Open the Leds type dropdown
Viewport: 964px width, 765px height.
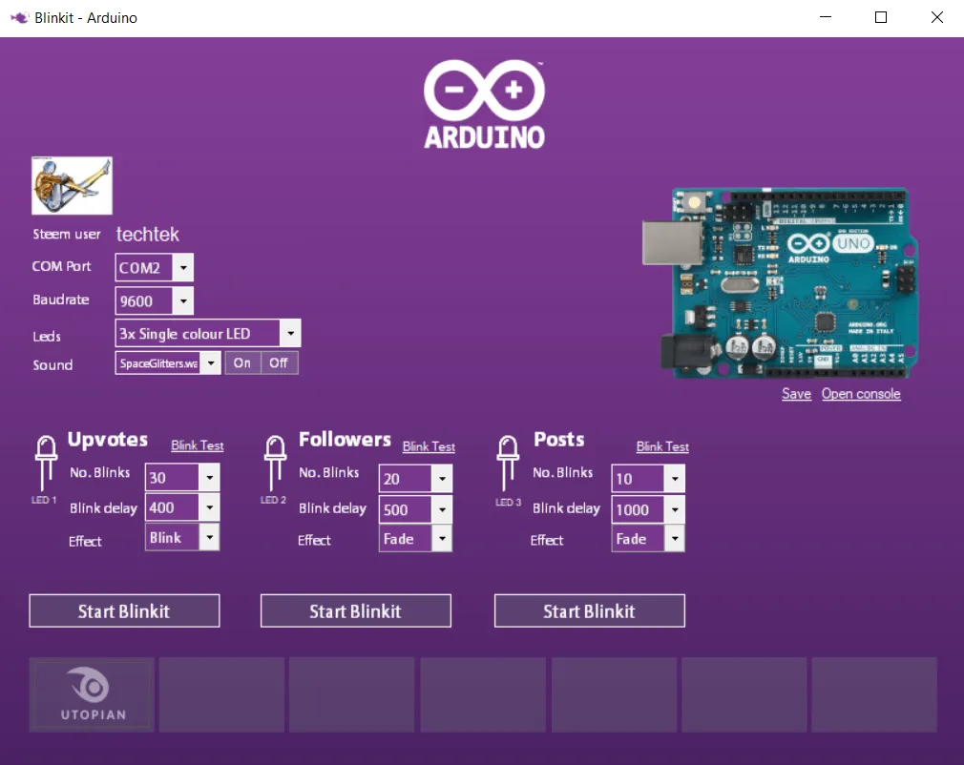(x=290, y=334)
